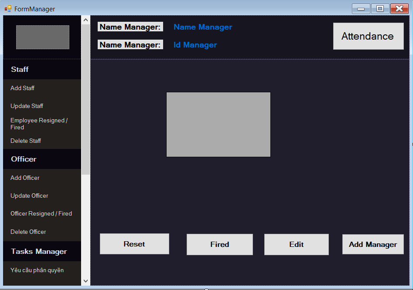Click the Attendance button

coord(368,36)
